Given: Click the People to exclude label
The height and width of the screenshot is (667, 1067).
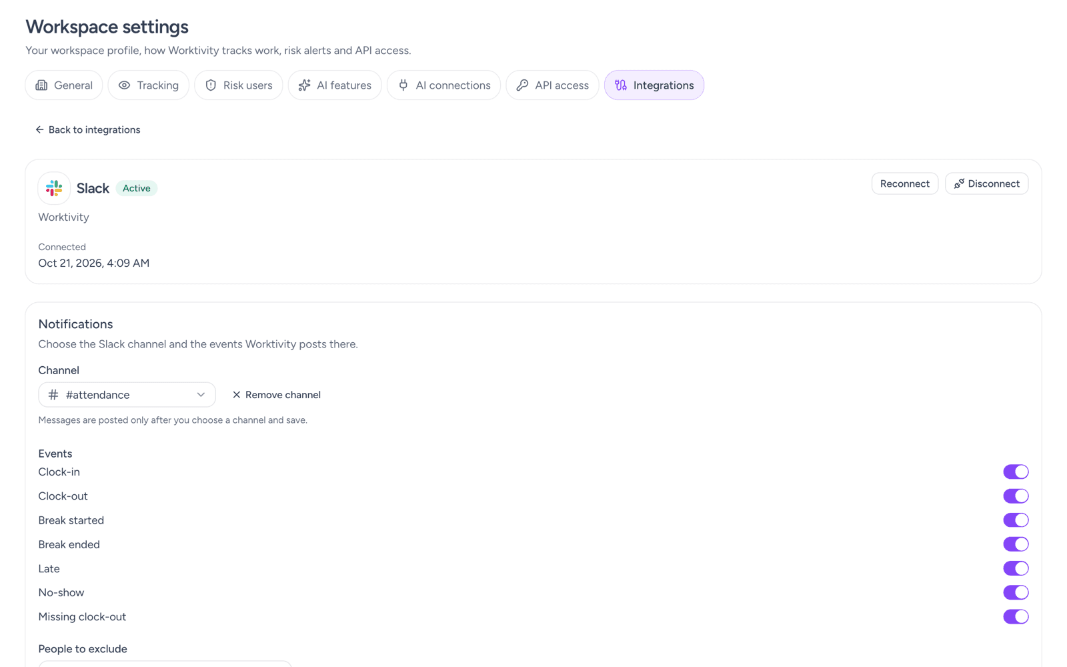Looking at the screenshot, I should (x=83, y=649).
